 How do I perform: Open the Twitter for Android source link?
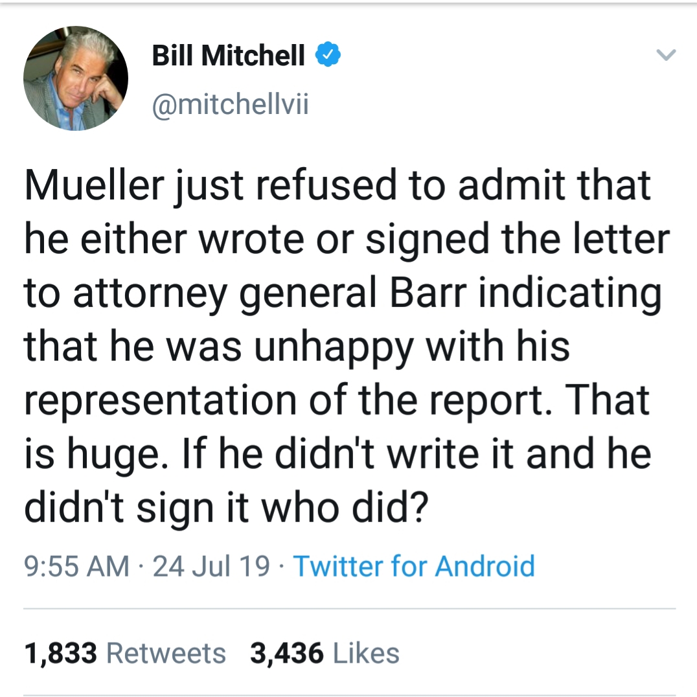[414, 566]
